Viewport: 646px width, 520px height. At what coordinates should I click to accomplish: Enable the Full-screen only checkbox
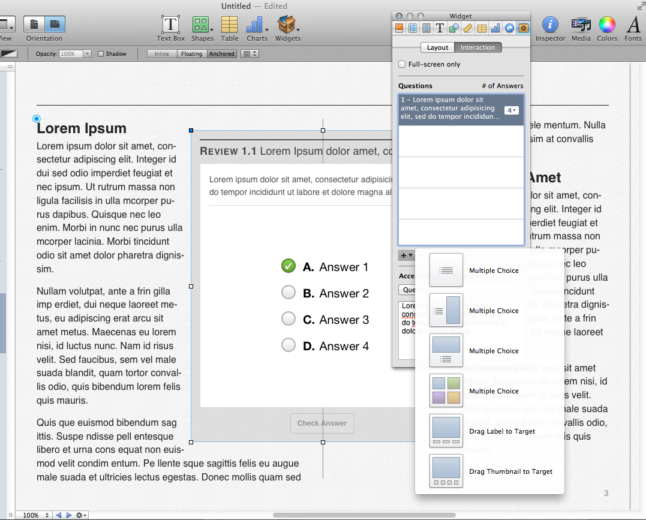402,64
